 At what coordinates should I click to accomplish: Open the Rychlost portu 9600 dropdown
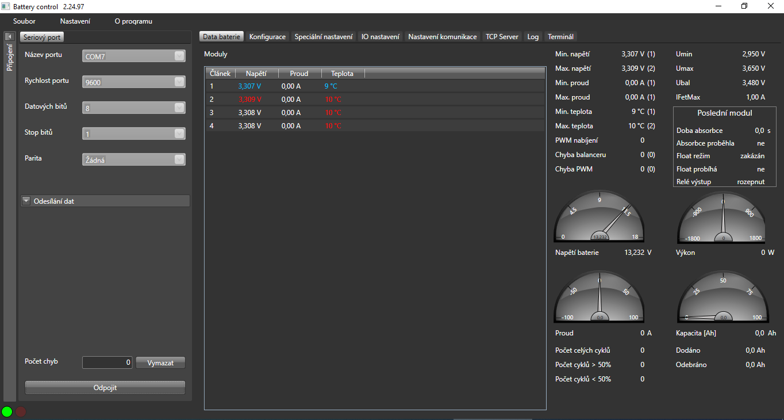click(x=134, y=82)
